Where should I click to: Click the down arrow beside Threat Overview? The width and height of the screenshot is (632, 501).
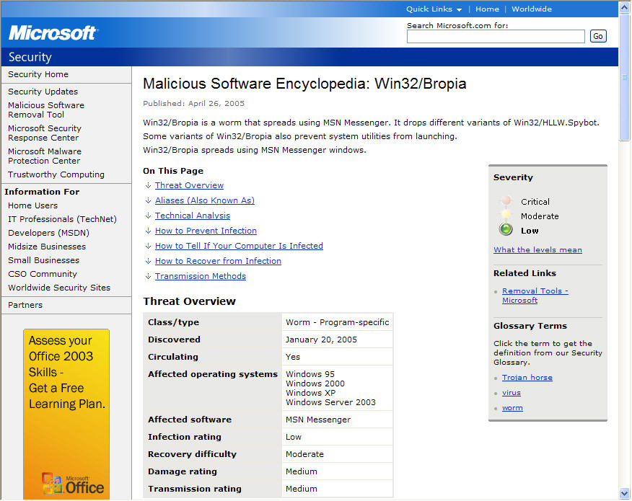coord(148,185)
